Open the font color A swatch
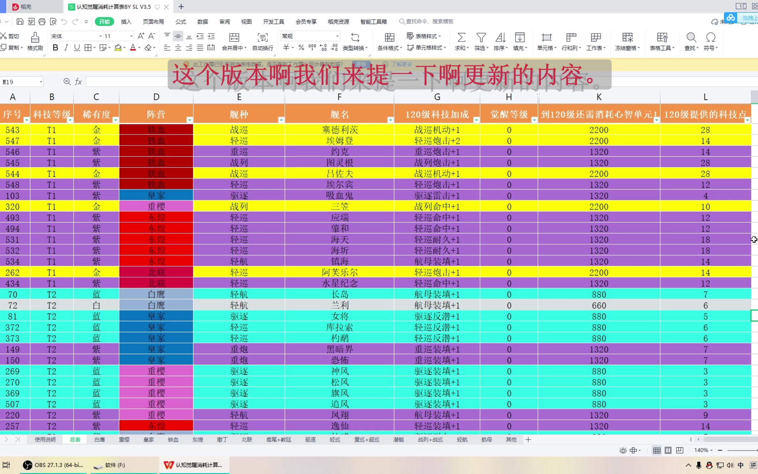This screenshot has height=474, width=758. (x=133, y=48)
